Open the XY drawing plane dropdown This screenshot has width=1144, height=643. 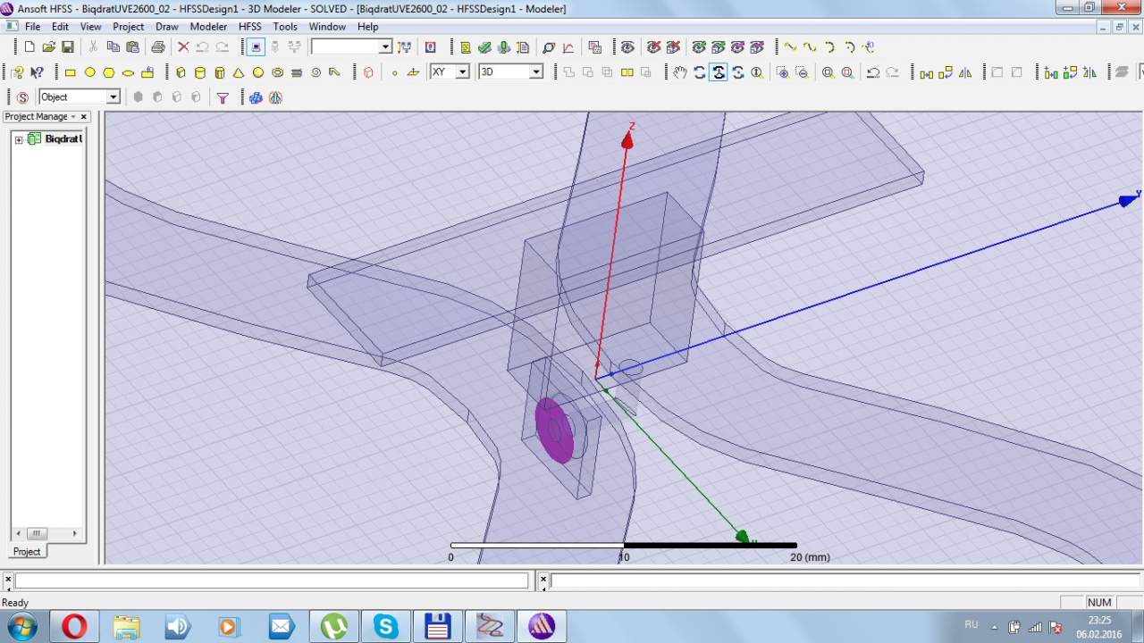[462, 72]
